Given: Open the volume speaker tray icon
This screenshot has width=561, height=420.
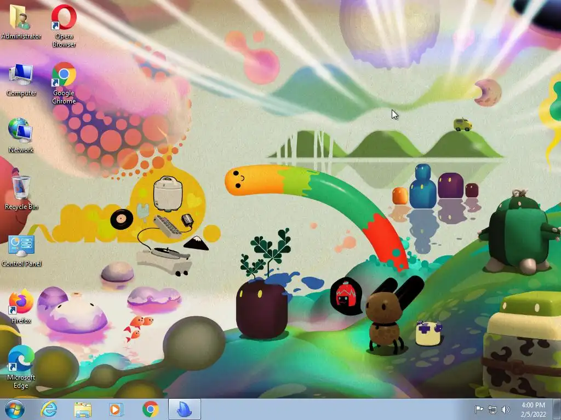Looking at the screenshot, I should tap(506, 409).
